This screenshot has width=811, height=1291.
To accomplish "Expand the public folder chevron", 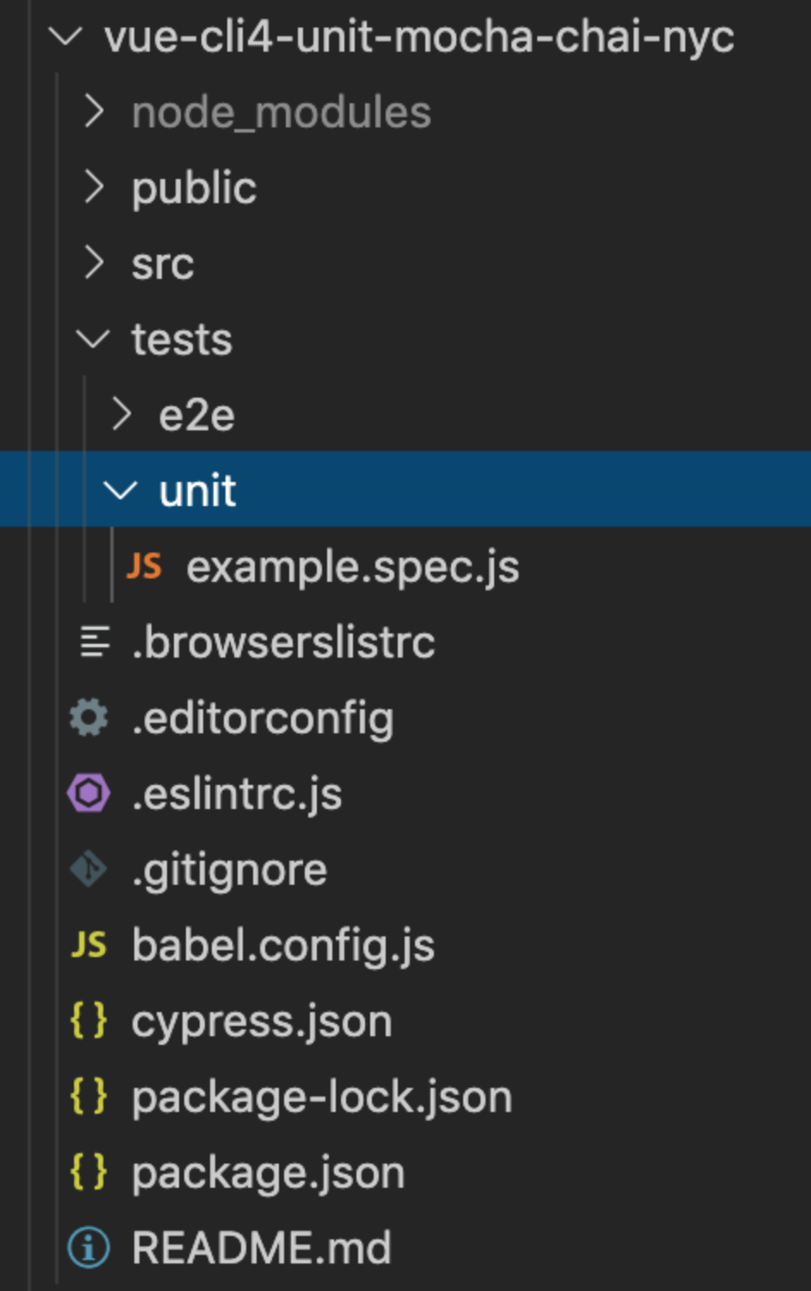I will coord(94,188).
